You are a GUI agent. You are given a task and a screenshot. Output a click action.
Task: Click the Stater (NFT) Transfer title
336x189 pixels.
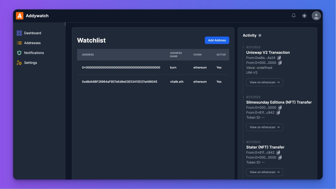coord(265,147)
